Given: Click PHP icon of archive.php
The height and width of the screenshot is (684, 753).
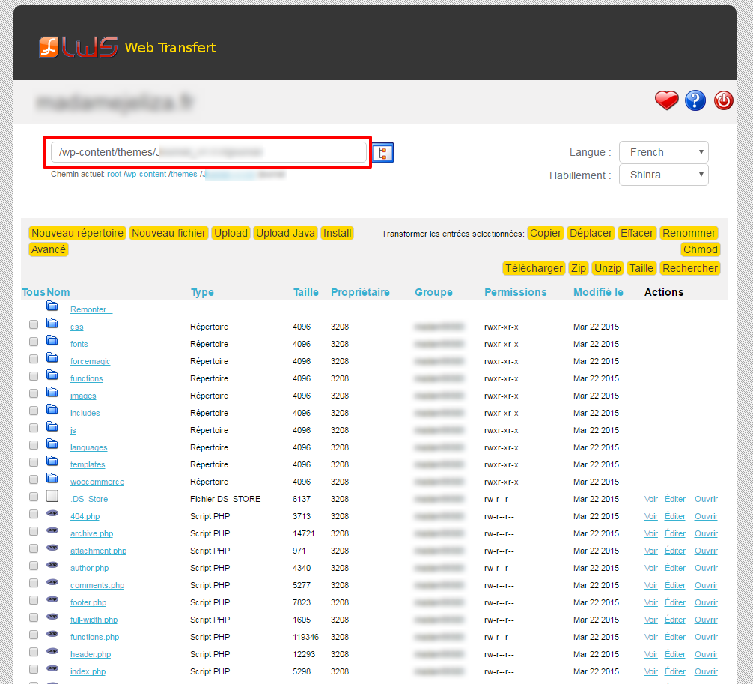Looking at the screenshot, I should 52,530.
